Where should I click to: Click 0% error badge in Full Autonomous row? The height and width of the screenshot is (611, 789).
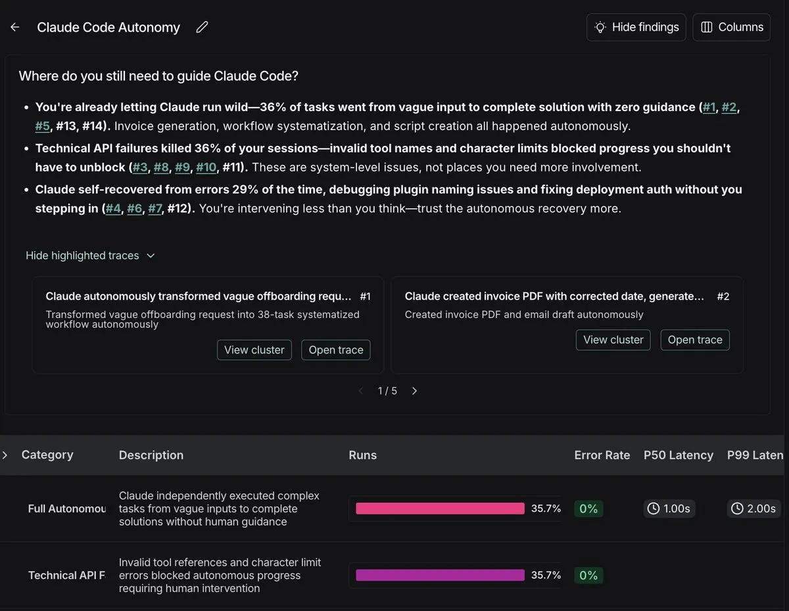coord(588,509)
